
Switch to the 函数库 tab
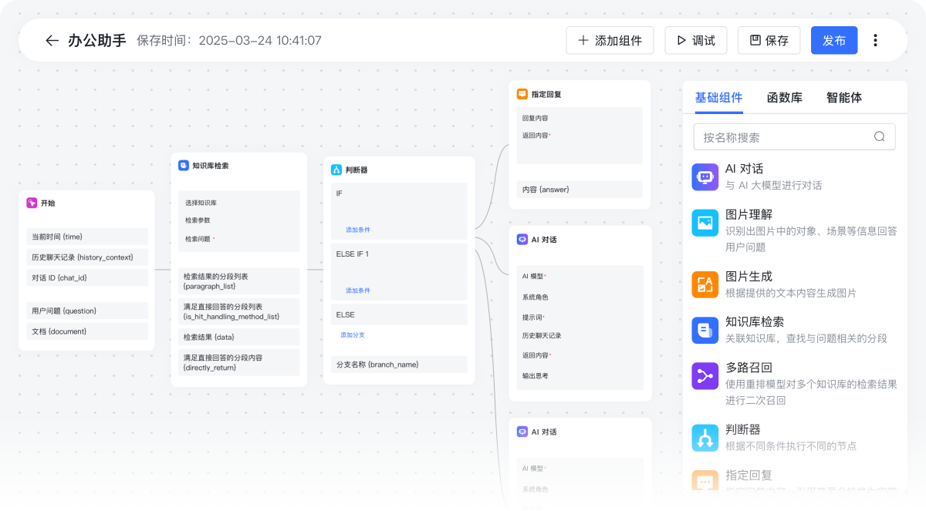click(x=784, y=98)
